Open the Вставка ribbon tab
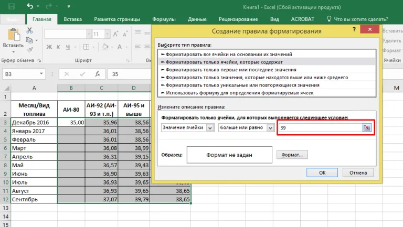The width and height of the screenshot is (403, 227). tap(73, 19)
